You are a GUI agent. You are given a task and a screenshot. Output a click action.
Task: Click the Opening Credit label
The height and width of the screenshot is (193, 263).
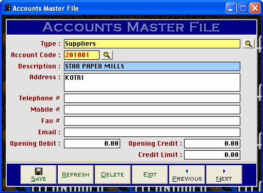[155, 144]
